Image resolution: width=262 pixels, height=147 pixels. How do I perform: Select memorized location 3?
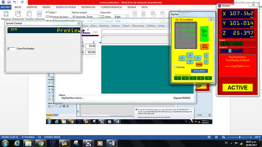click(x=193, y=78)
